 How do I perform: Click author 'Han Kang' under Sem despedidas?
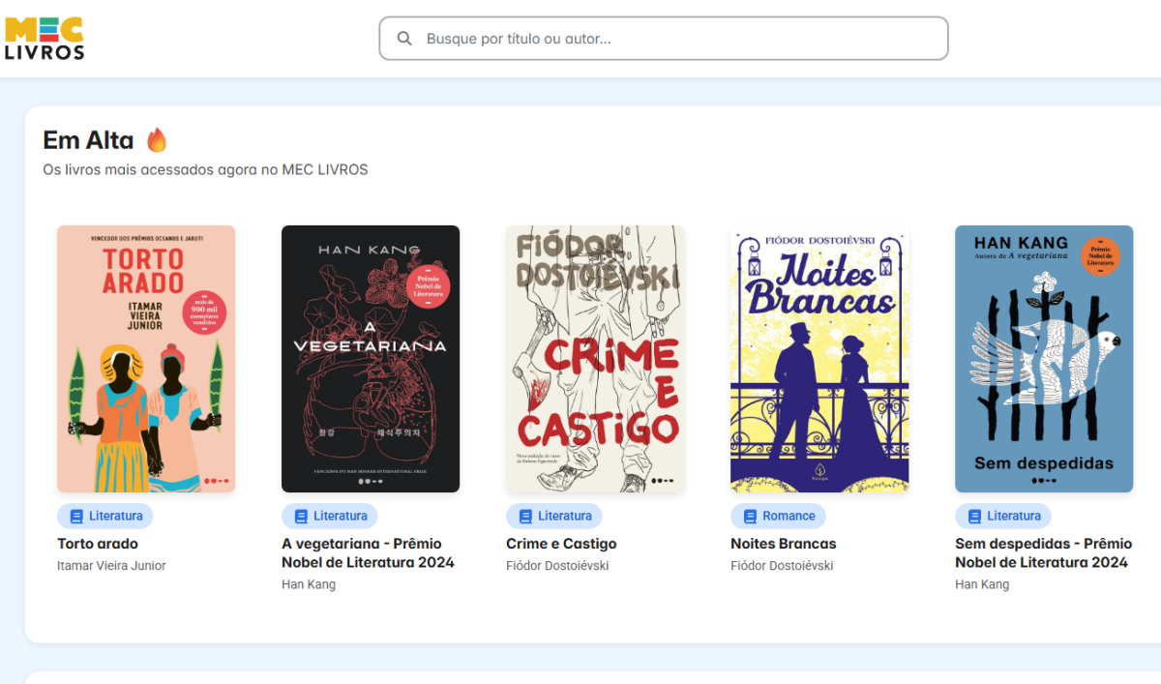click(982, 584)
